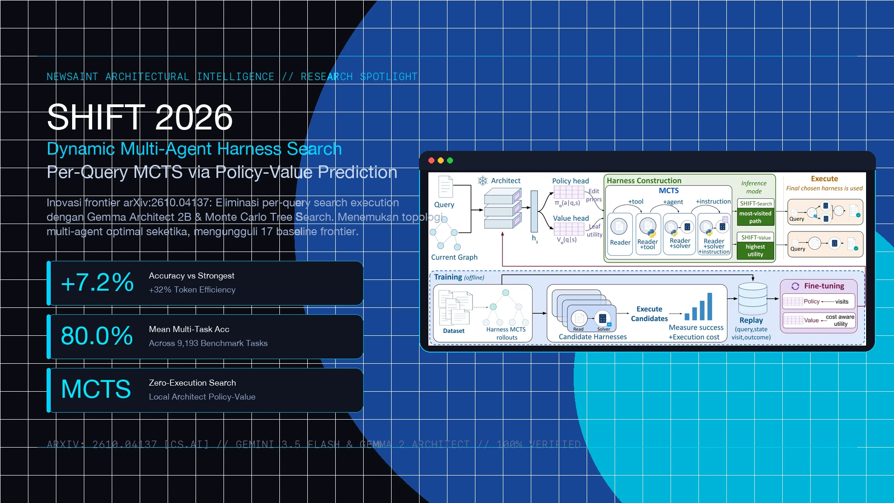The image size is (894, 503).
Task: Click the Harness MCTS rollouts tree icon
Action: (x=506, y=307)
